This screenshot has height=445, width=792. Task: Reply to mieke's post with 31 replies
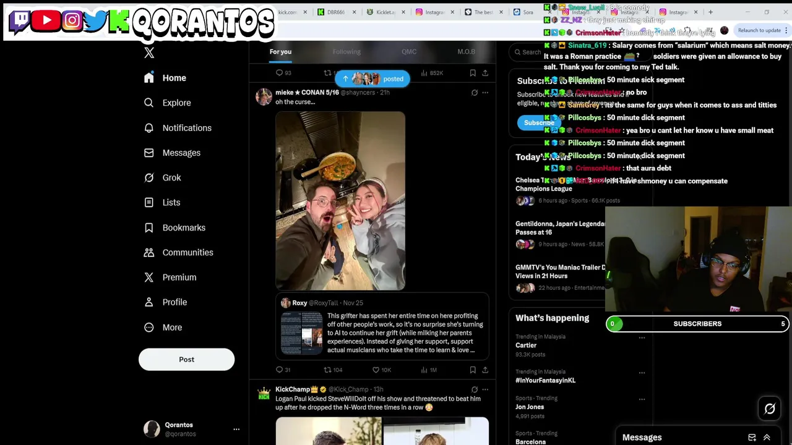(283, 370)
